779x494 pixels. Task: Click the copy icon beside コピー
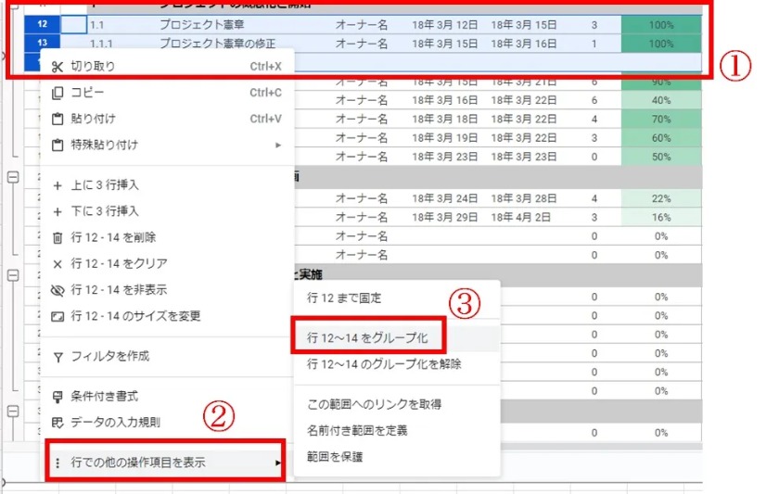[x=57, y=93]
